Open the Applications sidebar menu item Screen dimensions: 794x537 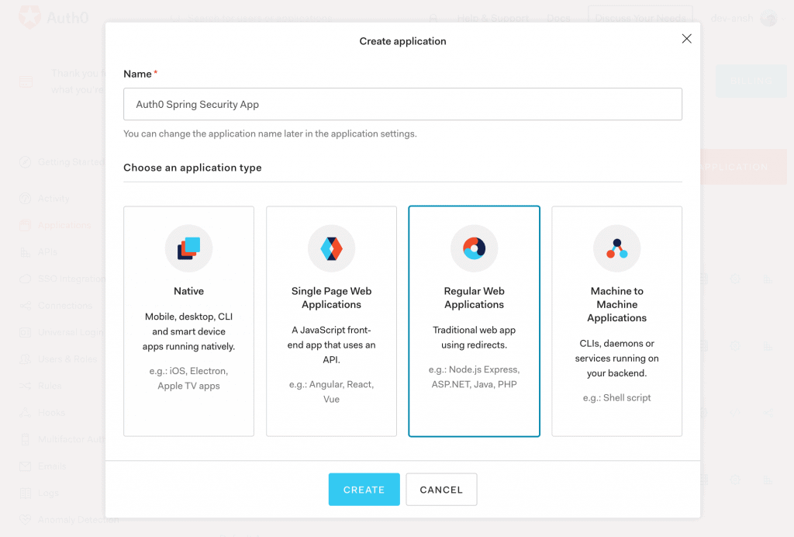[64, 225]
